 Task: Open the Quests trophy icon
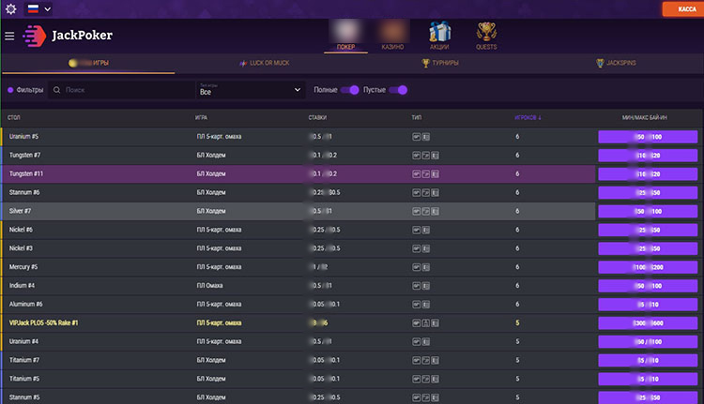pyautogui.click(x=486, y=34)
